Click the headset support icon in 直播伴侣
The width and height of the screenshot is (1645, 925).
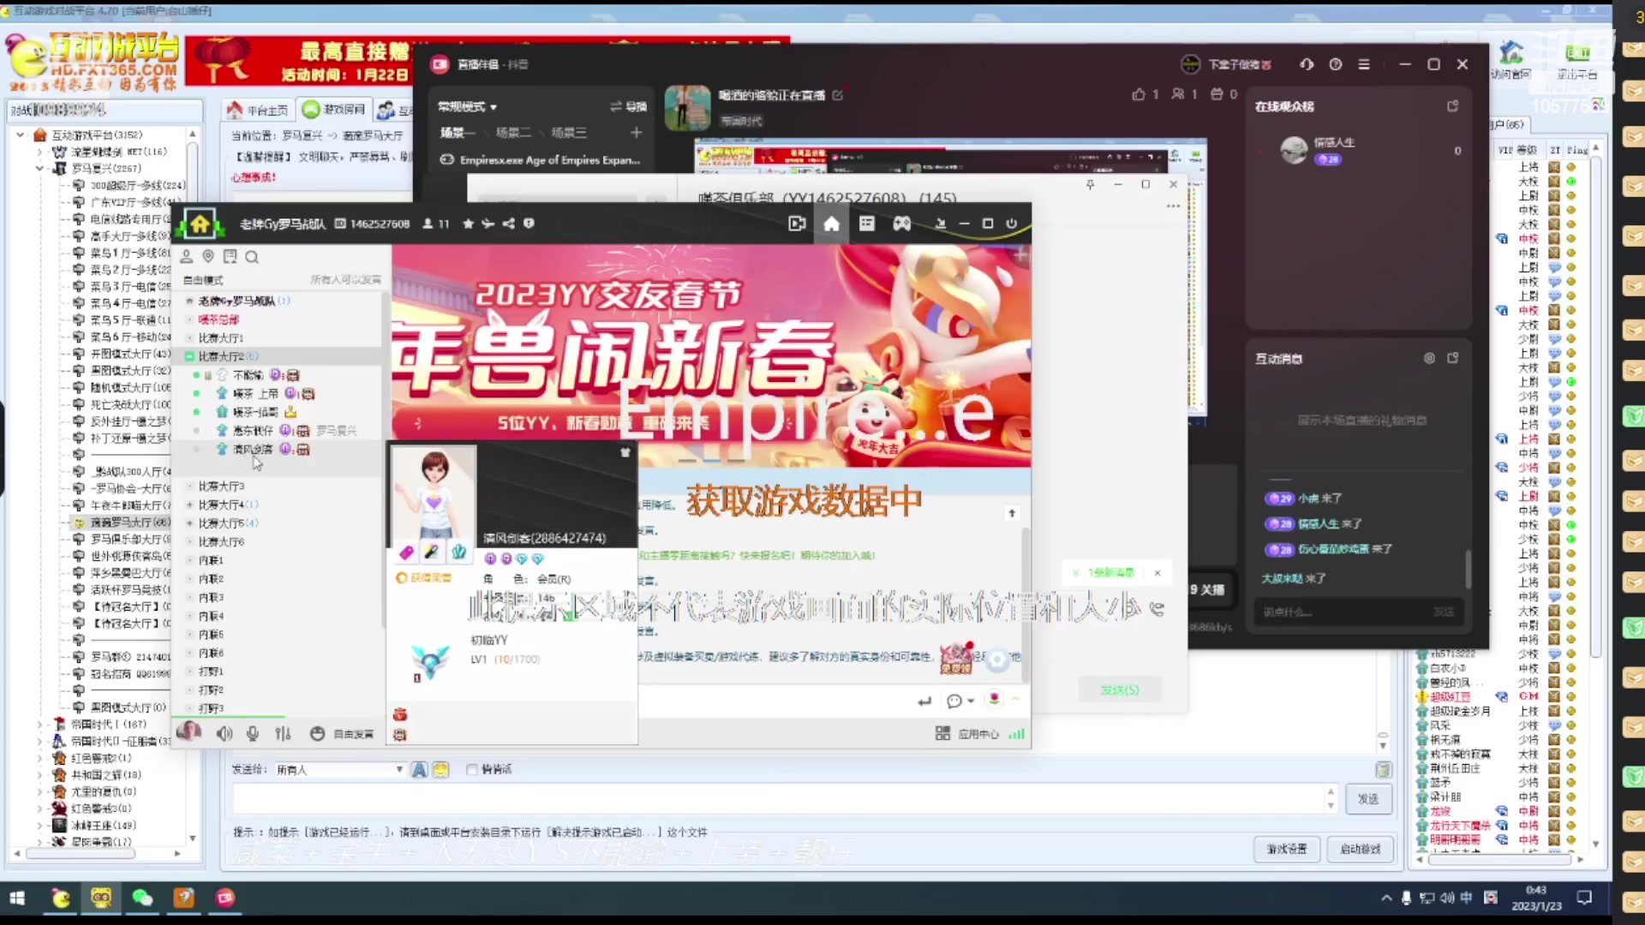[x=1307, y=64]
